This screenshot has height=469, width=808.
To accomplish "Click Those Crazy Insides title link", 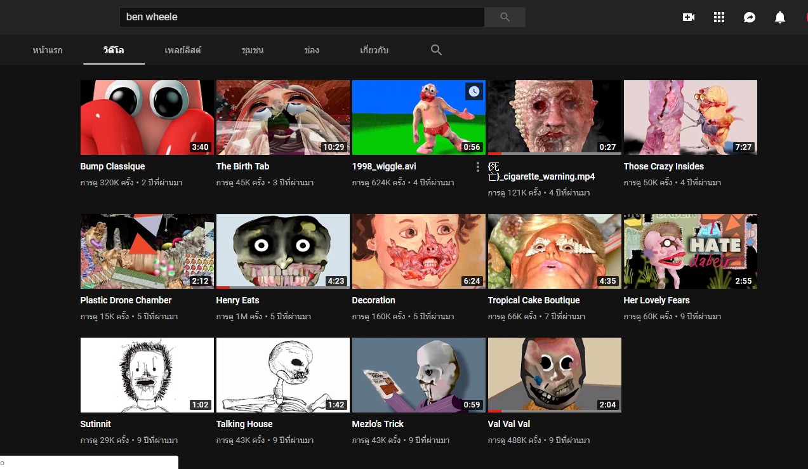I will pos(663,166).
